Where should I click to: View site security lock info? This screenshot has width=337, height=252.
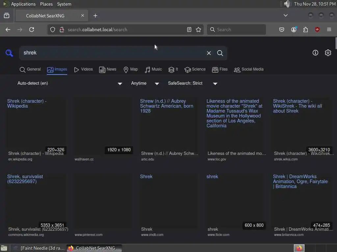[x=62, y=30]
